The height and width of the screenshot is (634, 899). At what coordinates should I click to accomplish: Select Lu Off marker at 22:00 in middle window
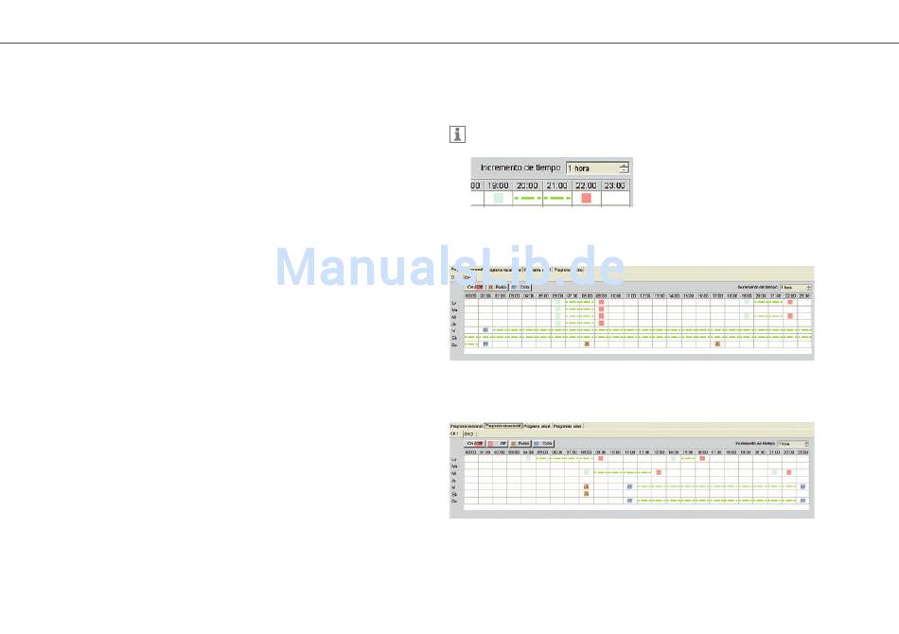tap(790, 302)
